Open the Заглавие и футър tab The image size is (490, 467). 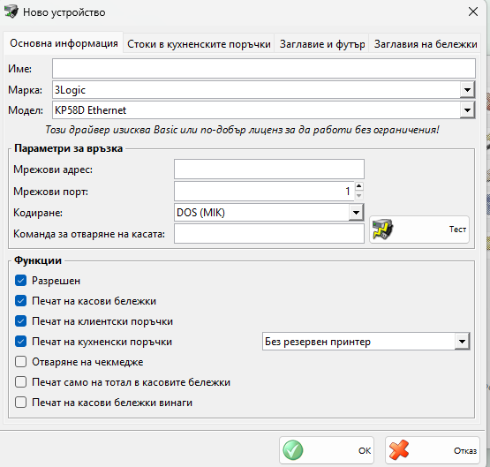(x=322, y=44)
